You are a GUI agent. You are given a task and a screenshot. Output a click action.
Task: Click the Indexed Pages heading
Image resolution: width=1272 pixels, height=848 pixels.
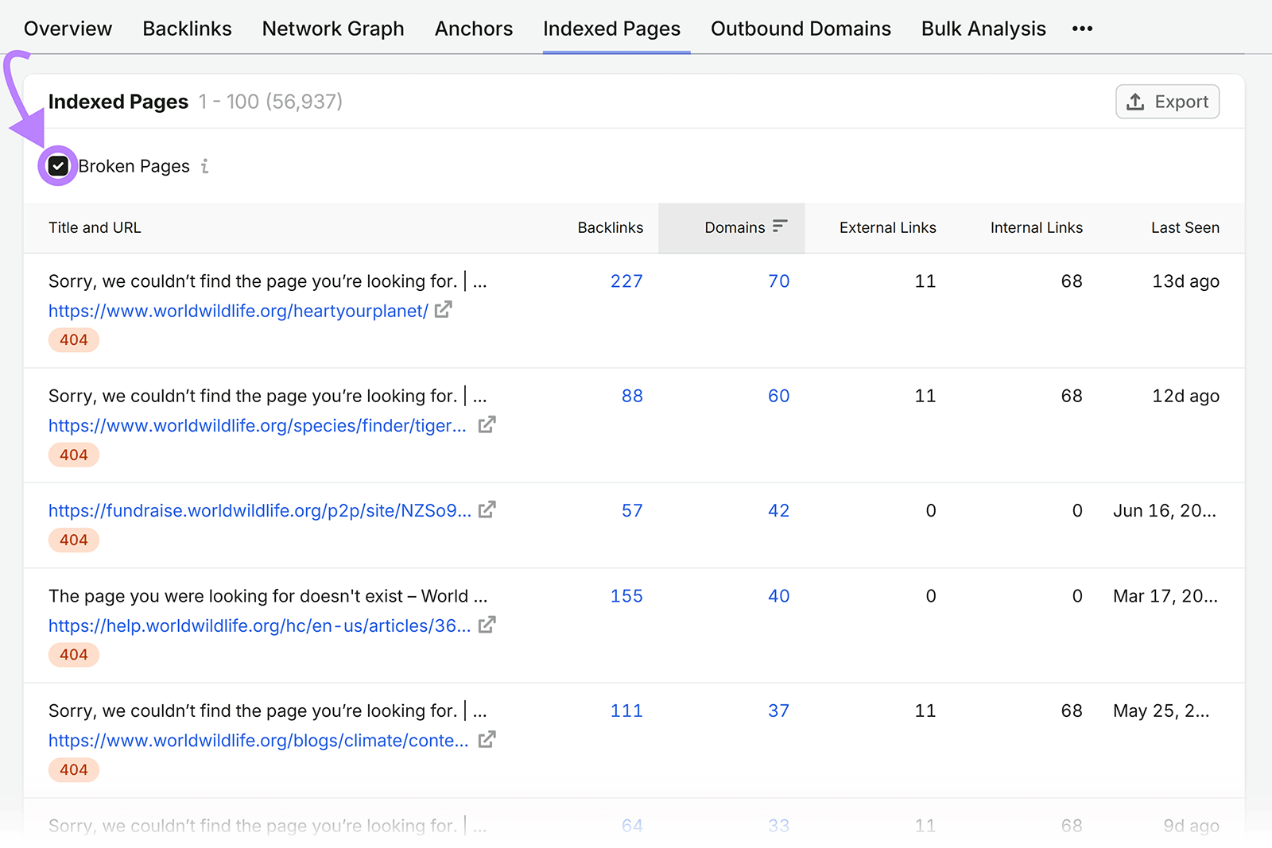click(118, 102)
